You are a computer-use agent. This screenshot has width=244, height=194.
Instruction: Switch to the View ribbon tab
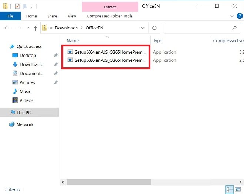click(72, 16)
